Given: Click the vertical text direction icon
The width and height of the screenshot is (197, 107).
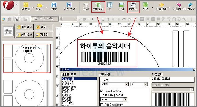Looking at the screenshot, I should (118, 19).
